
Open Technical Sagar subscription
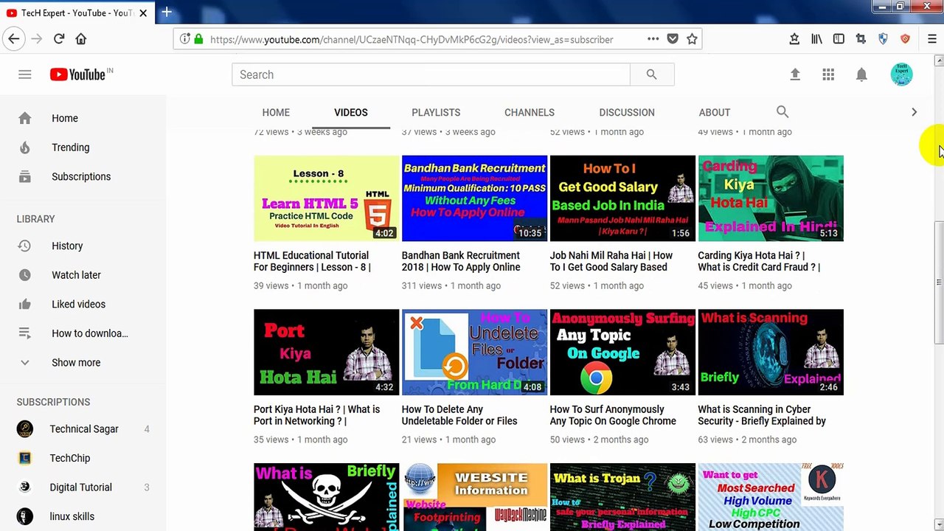(83, 429)
